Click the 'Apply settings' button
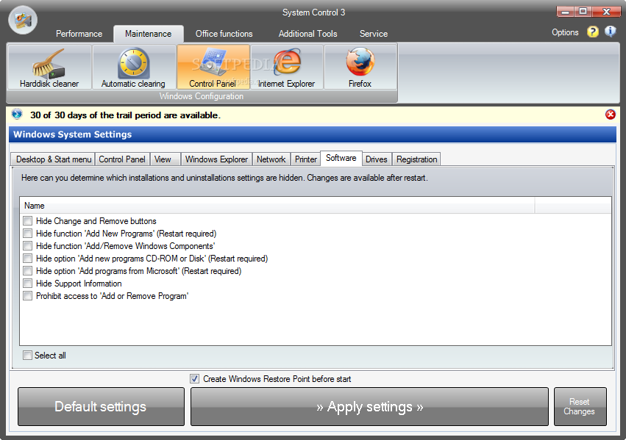Viewport: 626px width, 440px height. [x=370, y=406]
